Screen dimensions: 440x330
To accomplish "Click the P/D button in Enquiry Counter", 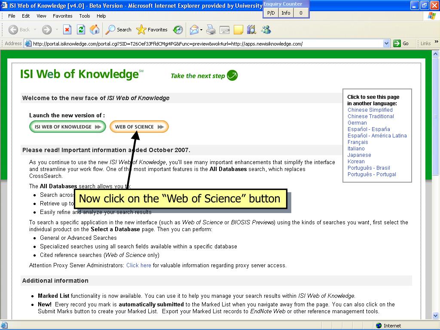I will 271,13.
